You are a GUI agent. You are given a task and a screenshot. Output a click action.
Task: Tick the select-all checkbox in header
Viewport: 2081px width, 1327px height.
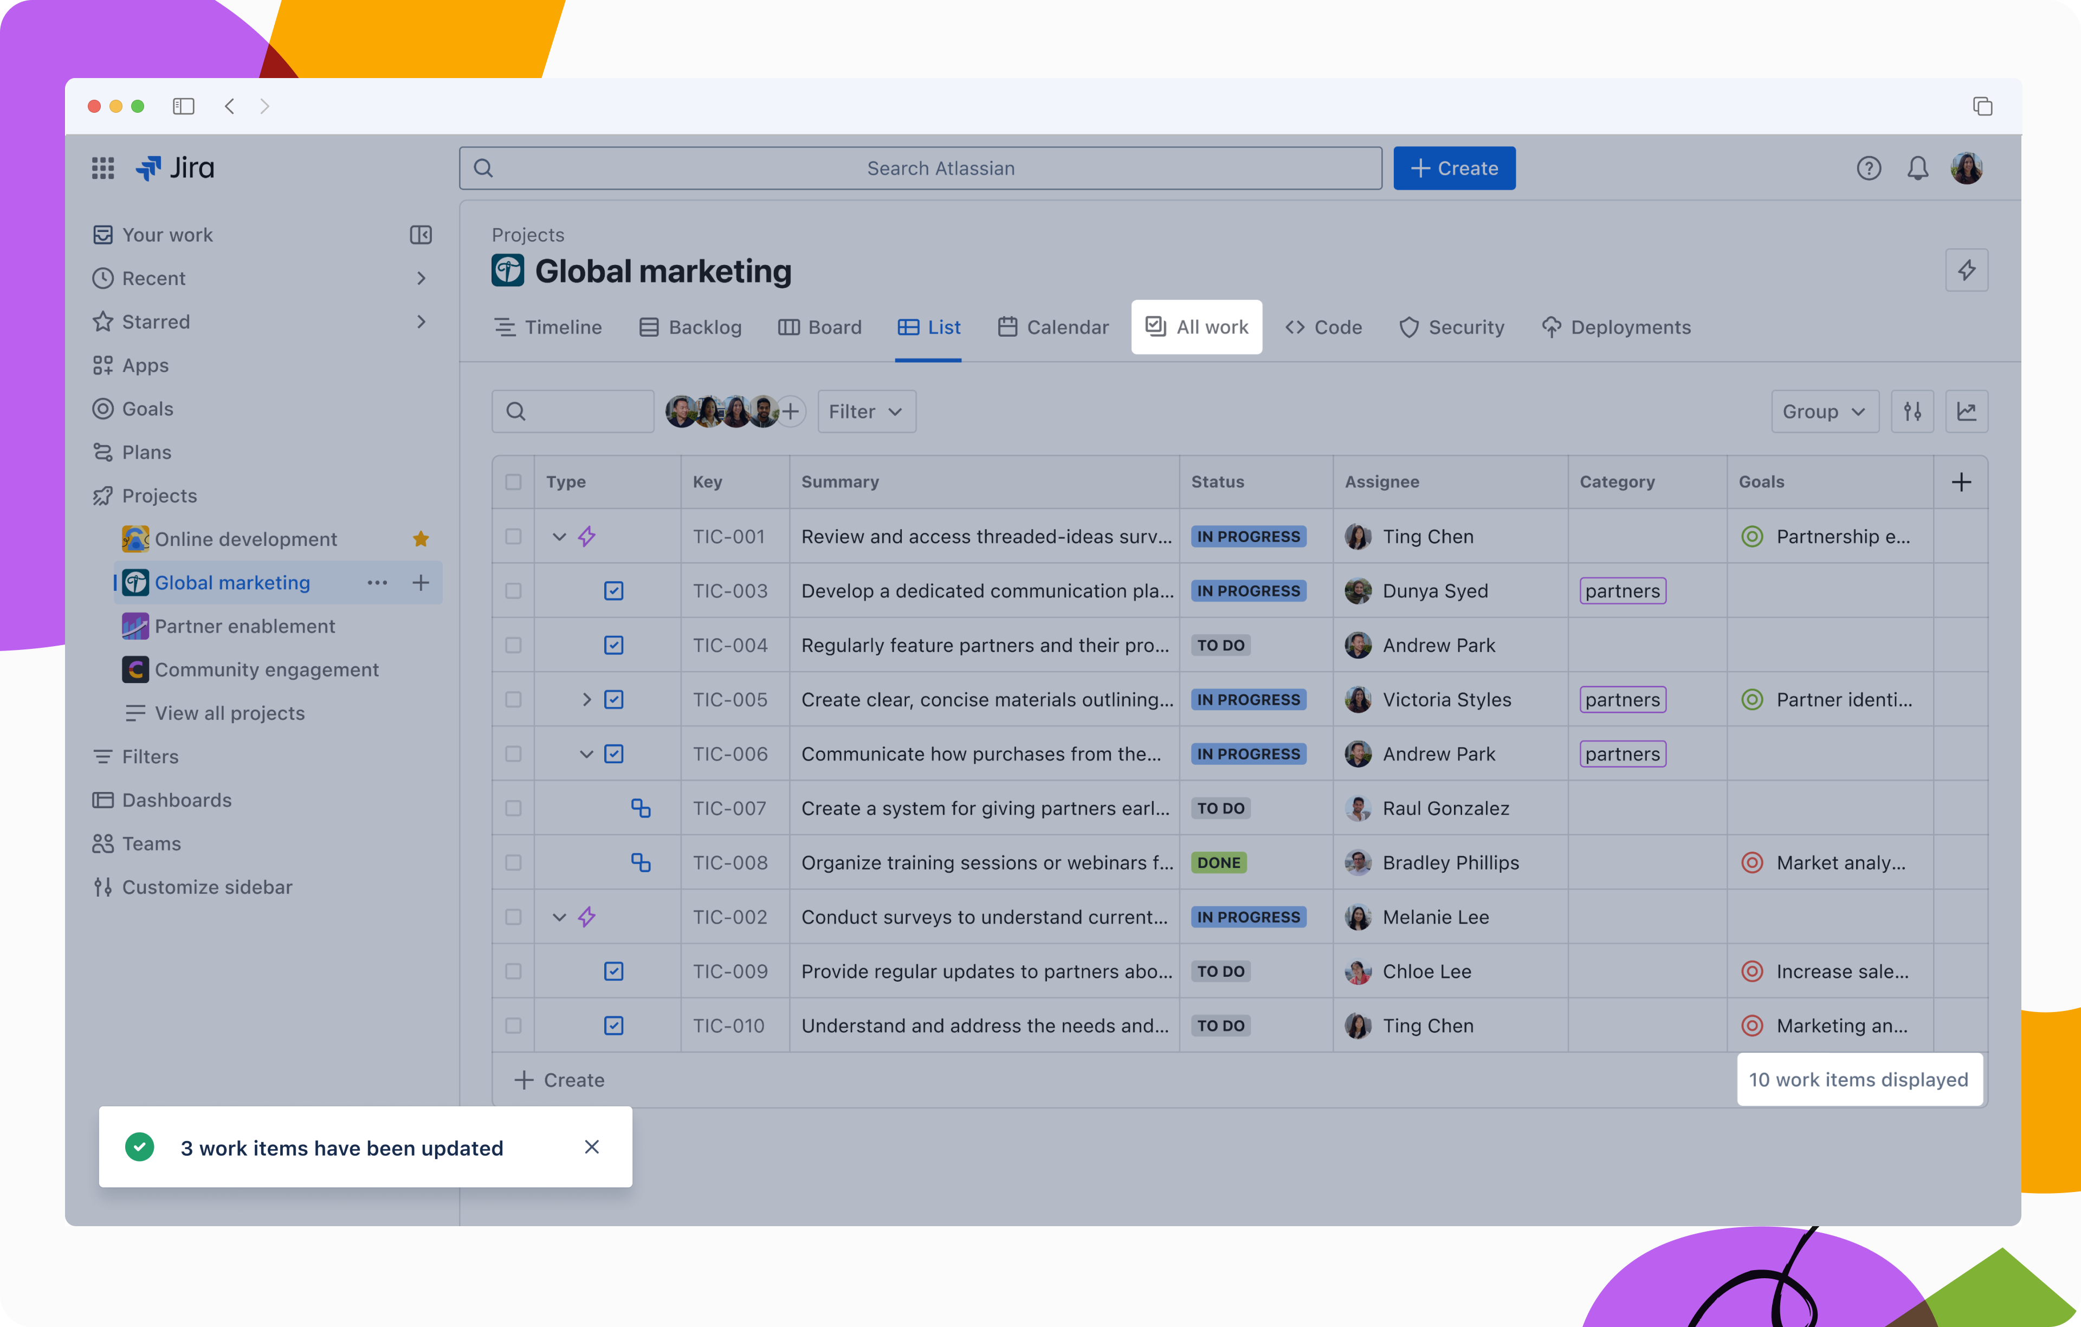(x=513, y=482)
